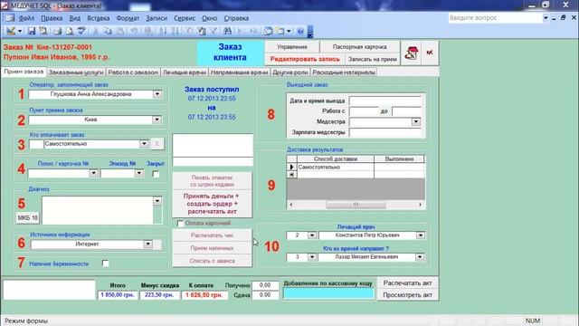Click the Дата и время выезда field
Viewport: 579px width, 326px height.
(385, 101)
